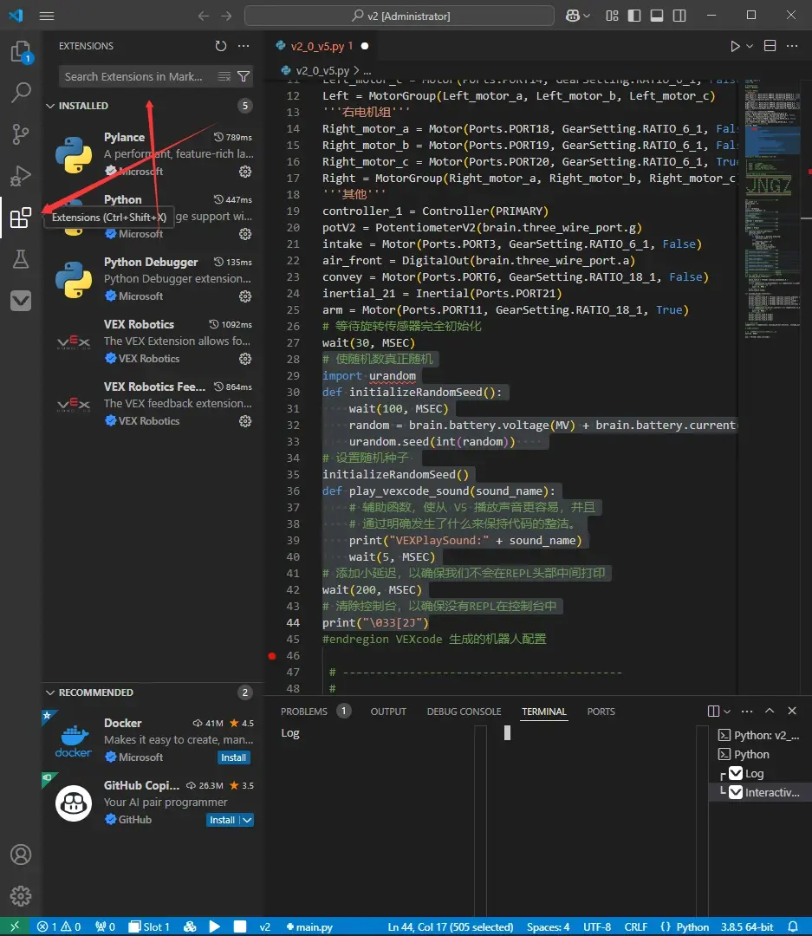This screenshot has height=936, width=812.
Task: Open Extensions view more actions menu
Action: point(244,46)
